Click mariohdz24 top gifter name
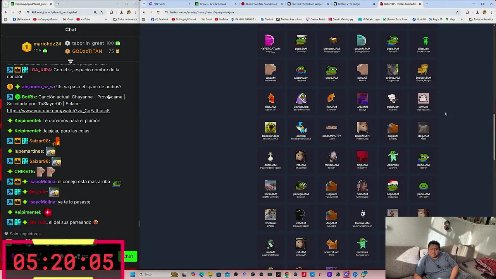The height and width of the screenshot is (279, 496). pyautogui.click(x=47, y=44)
